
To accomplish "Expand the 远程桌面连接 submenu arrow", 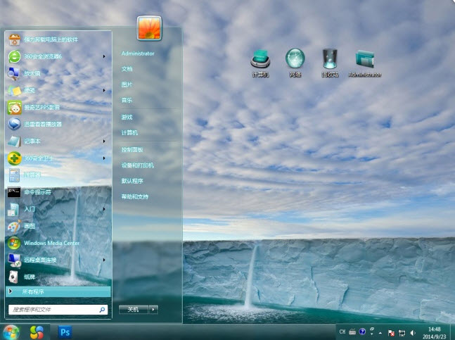I will 104,260.
